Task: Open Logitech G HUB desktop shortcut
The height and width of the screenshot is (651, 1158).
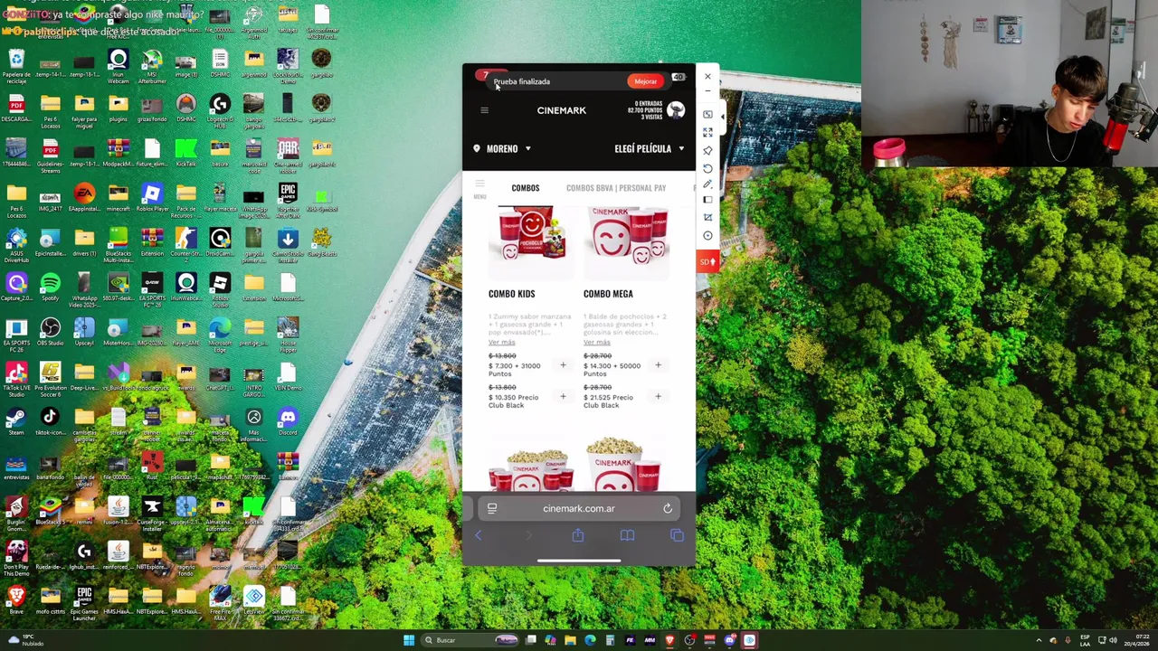Action: [x=219, y=110]
